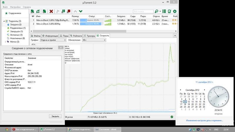Click the ENG language indicator in the tray
Screen dimensions: 235x132
pos(216,129)
